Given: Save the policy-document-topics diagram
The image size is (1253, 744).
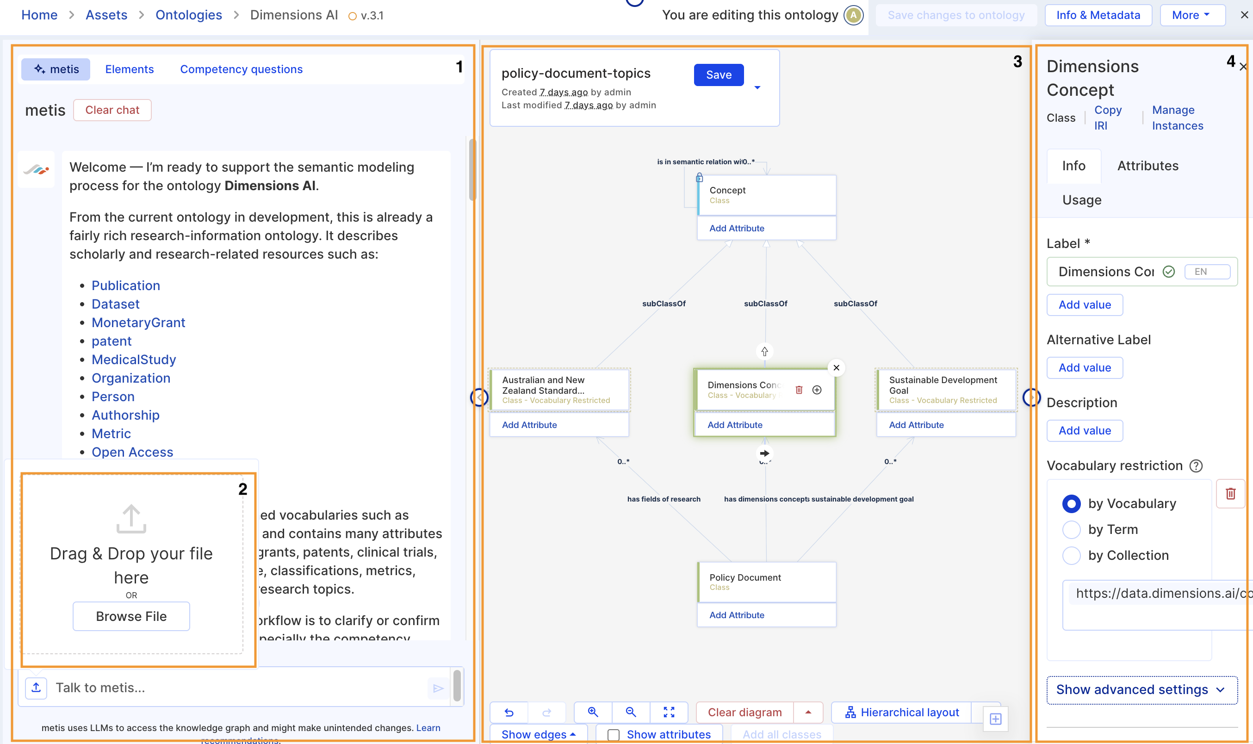Looking at the screenshot, I should point(719,74).
